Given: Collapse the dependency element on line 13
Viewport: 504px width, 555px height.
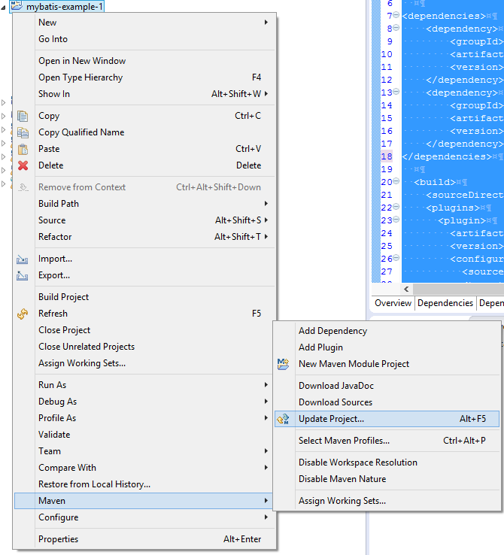Looking at the screenshot, I should [x=396, y=92].
